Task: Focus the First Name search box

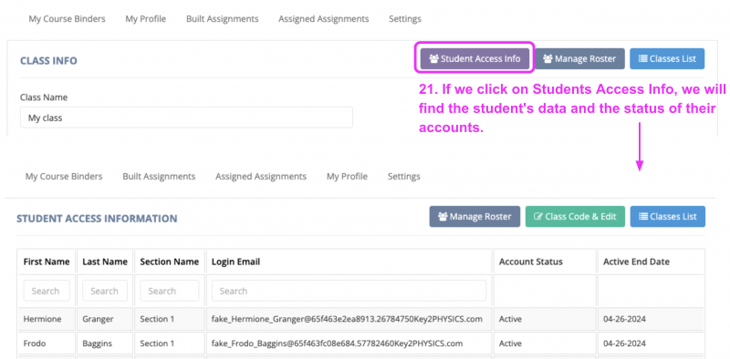Action: pos(47,291)
